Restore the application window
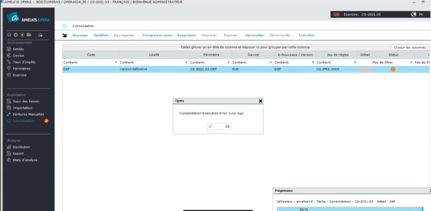The height and width of the screenshot is (211, 431). click(423, 2)
